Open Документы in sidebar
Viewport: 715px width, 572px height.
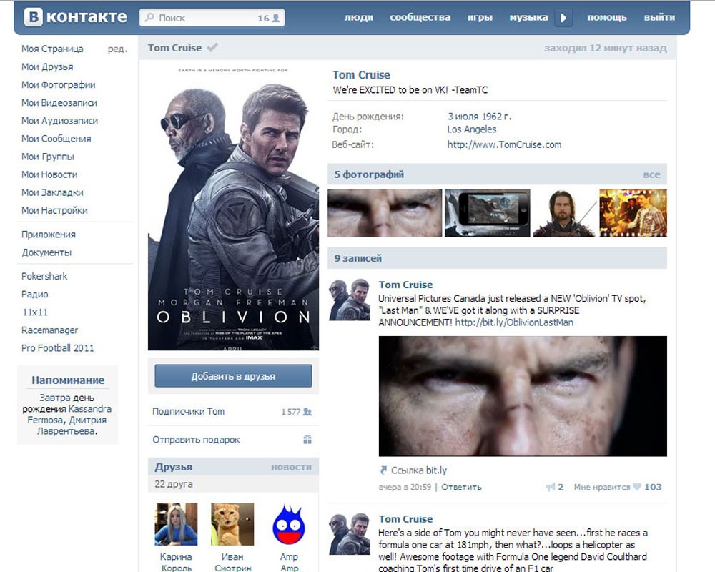(46, 252)
